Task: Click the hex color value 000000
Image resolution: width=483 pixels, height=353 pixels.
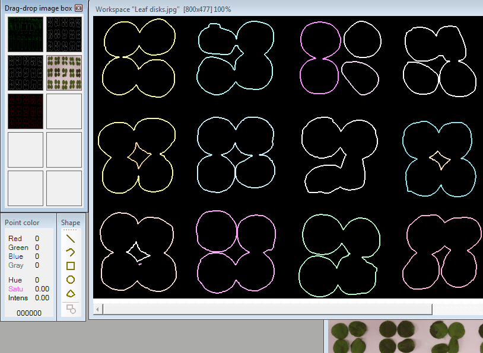Action: (x=28, y=313)
